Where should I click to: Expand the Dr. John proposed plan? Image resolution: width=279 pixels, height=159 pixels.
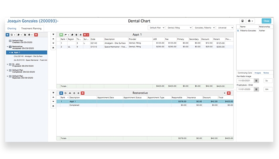[8, 64]
